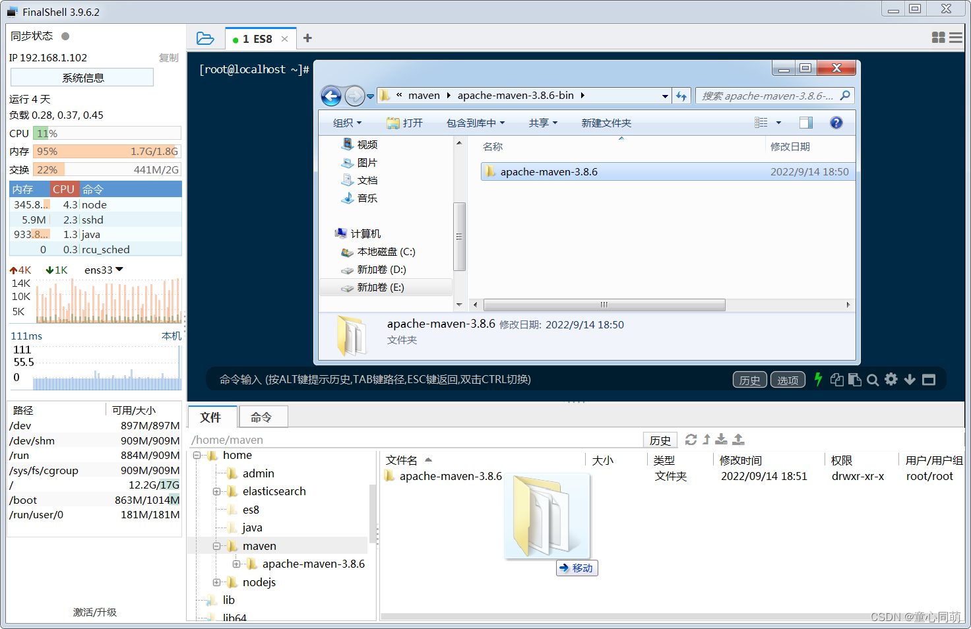Go up to parent directory
971x629 pixels.
click(706, 439)
